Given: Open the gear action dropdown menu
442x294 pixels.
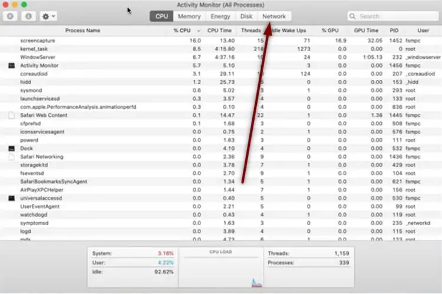Looking at the screenshot, I should [x=48, y=16].
